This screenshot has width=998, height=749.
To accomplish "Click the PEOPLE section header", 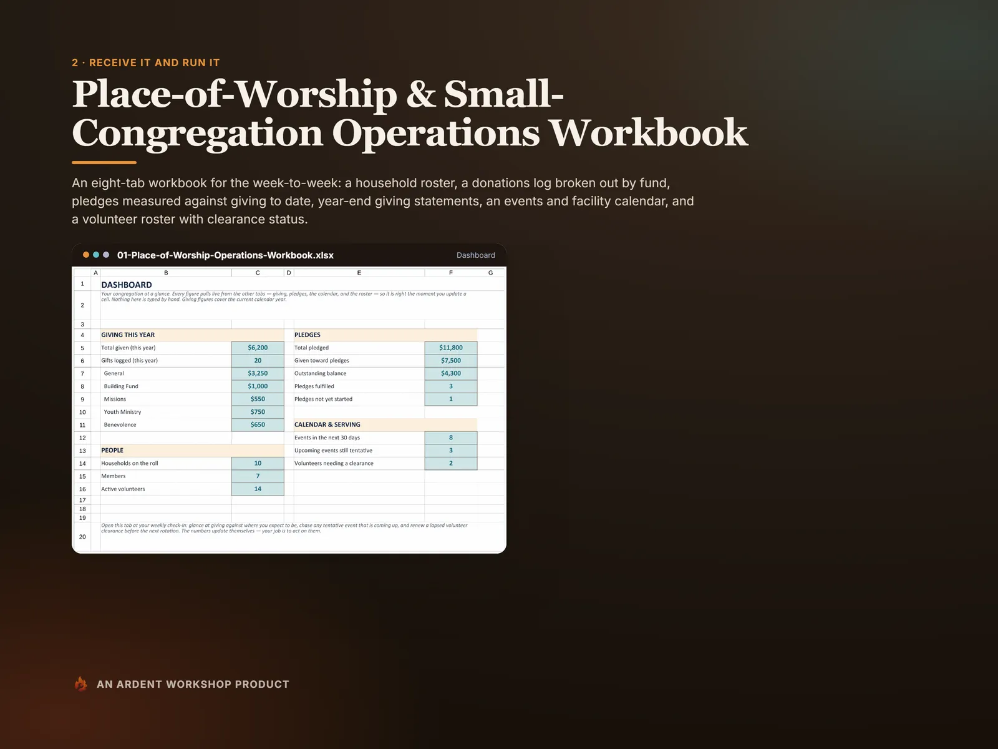I will pos(192,451).
